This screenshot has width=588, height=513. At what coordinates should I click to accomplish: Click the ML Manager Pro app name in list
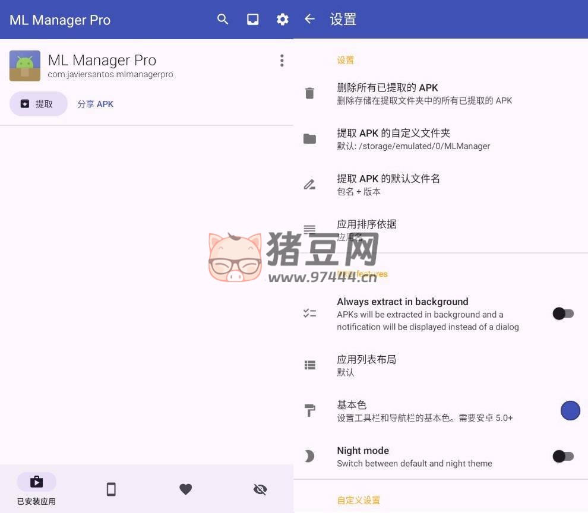(x=102, y=60)
